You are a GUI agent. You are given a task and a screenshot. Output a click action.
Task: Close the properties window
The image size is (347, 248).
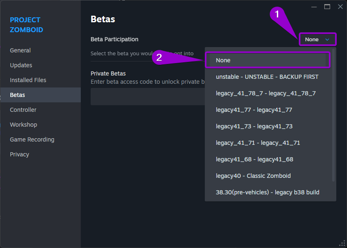[x=340, y=7]
